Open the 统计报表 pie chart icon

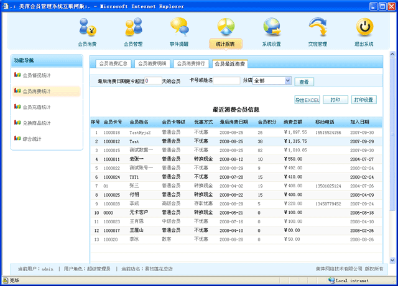pyautogui.click(x=226, y=27)
